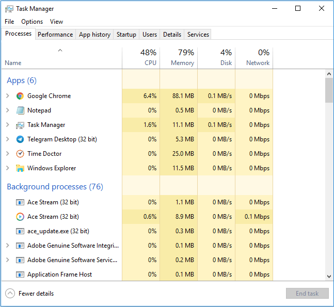Screen dimensions: 334x307
Task: Click the Task Manager process icon
Action: pyautogui.click(x=20, y=125)
